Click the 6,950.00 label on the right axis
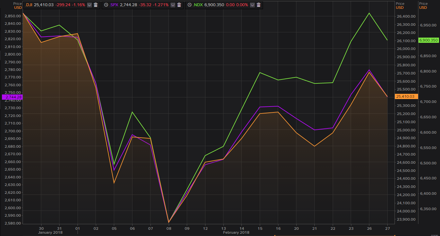This screenshot has height=236, width=440. pyautogui.click(x=428, y=25)
